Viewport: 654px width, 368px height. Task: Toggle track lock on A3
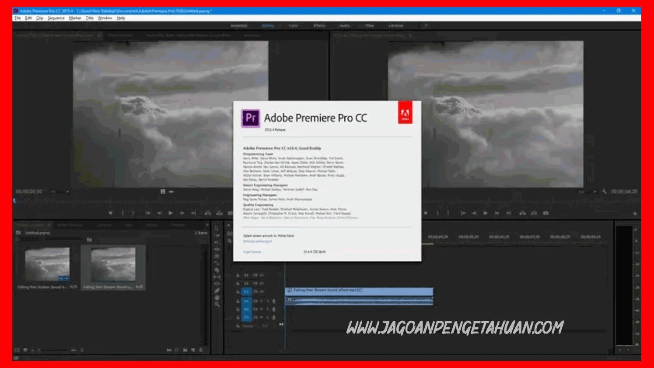238,317
